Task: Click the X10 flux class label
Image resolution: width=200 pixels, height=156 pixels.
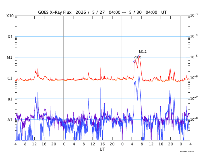Action: click(x=10, y=16)
